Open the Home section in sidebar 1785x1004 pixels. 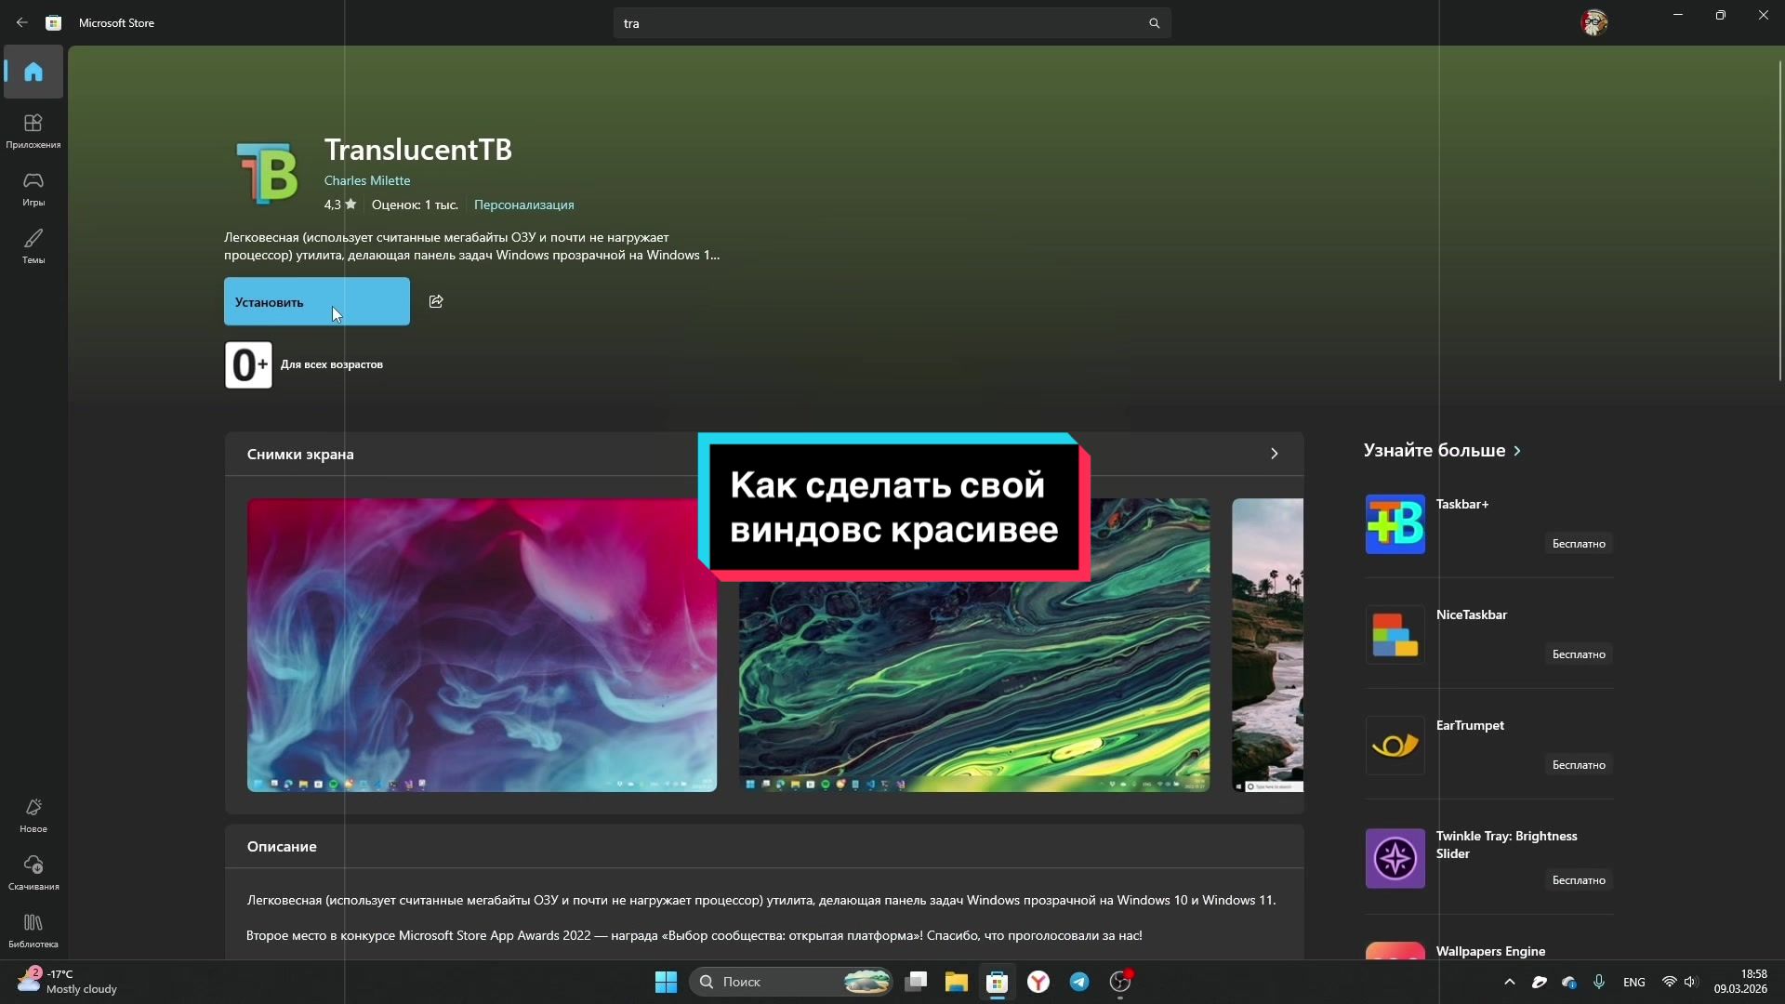click(33, 72)
